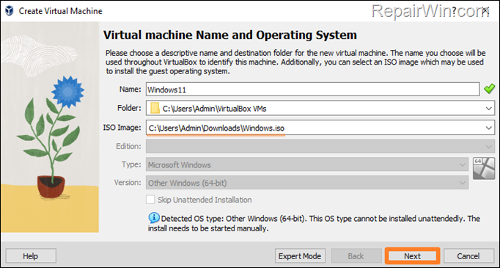This screenshot has width=500, height=268.
Task: Open the Version dropdown showing Other Windows
Action: (307, 183)
